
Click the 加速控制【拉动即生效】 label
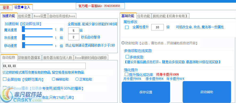click(23, 24)
